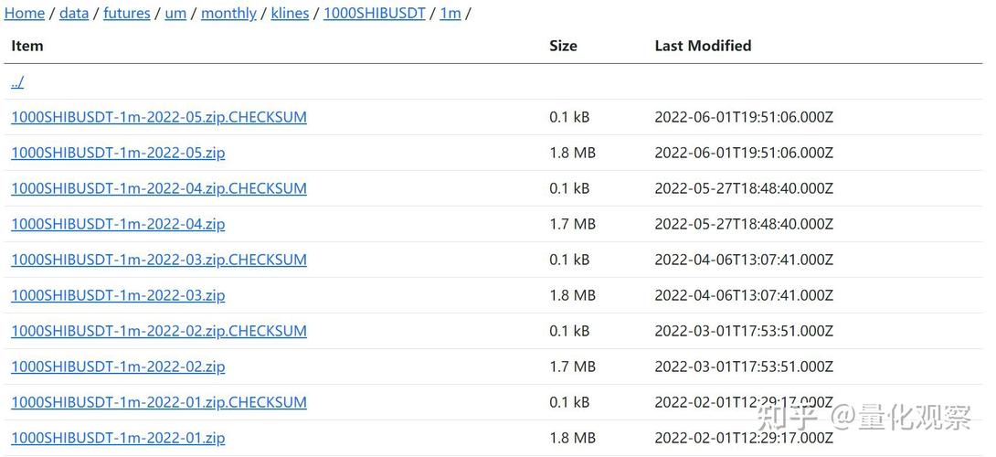Download the 1000SHIBUSDT-1m-2022-04.zip archive
The height and width of the screenshot is (457, 996).
click(118, 224)
